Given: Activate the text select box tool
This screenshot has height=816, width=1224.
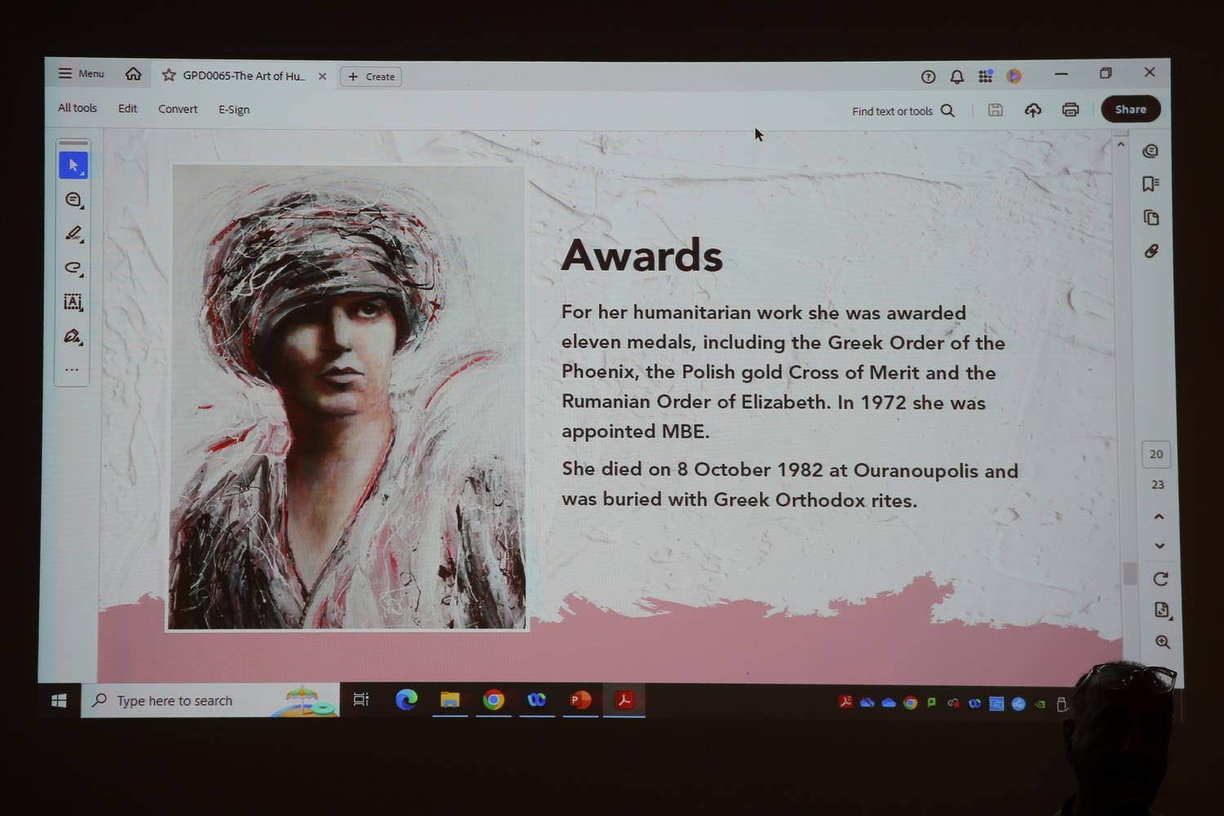Looking at the screenshot, I should (x=73, y=302).
